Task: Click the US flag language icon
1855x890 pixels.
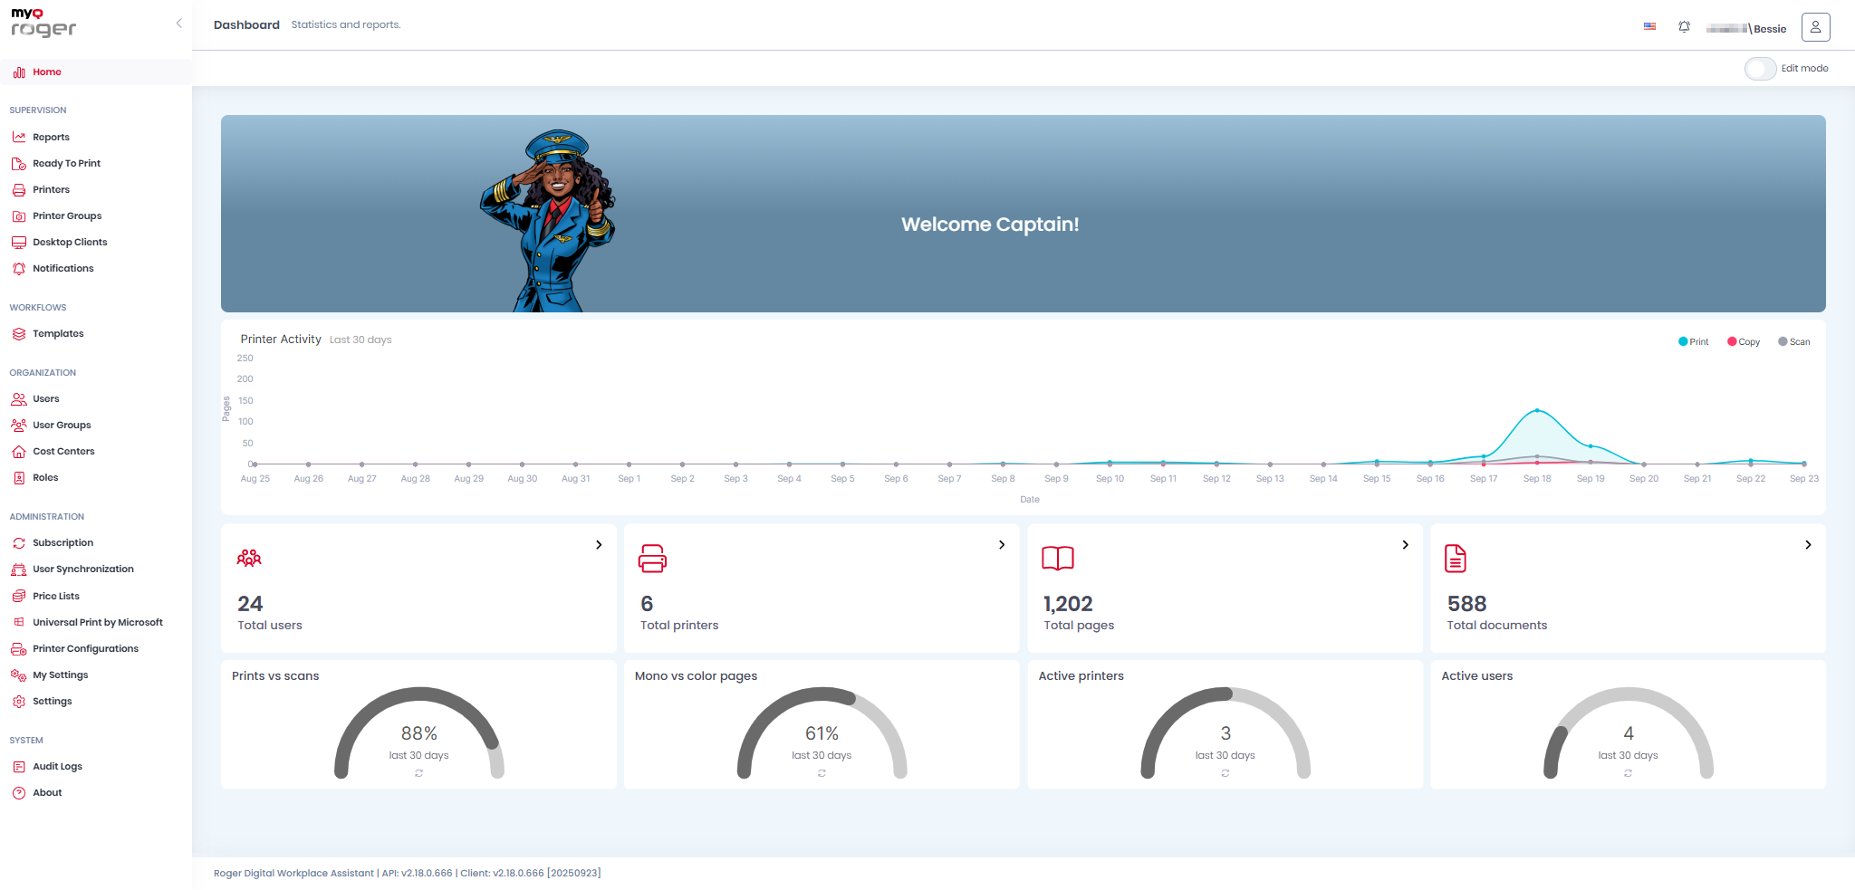Action: pos(1649,27)
